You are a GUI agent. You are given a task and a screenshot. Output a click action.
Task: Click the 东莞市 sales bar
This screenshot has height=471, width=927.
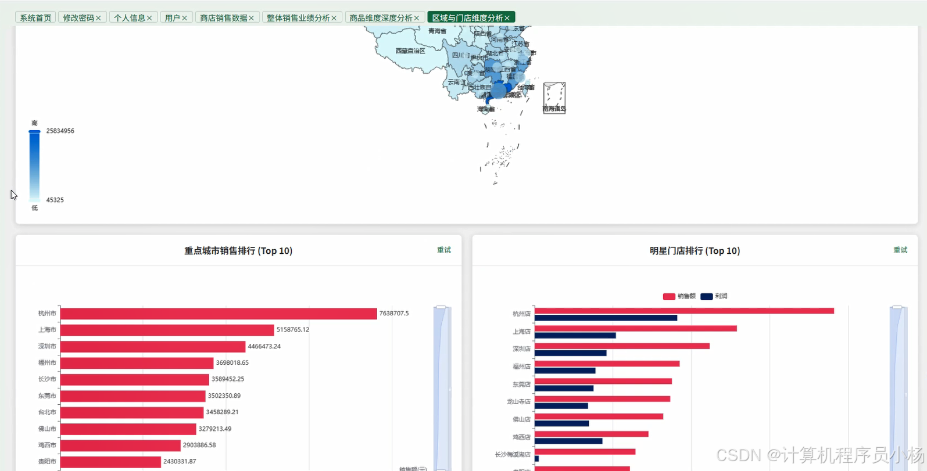point(133,396)
